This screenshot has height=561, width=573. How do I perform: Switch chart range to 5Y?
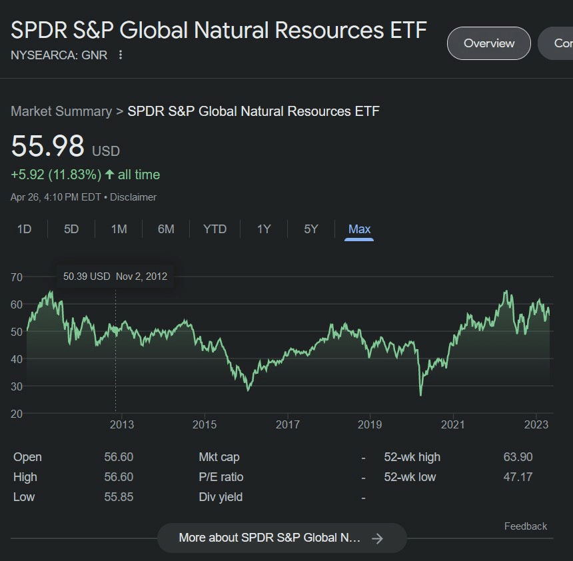coord(311,229)
